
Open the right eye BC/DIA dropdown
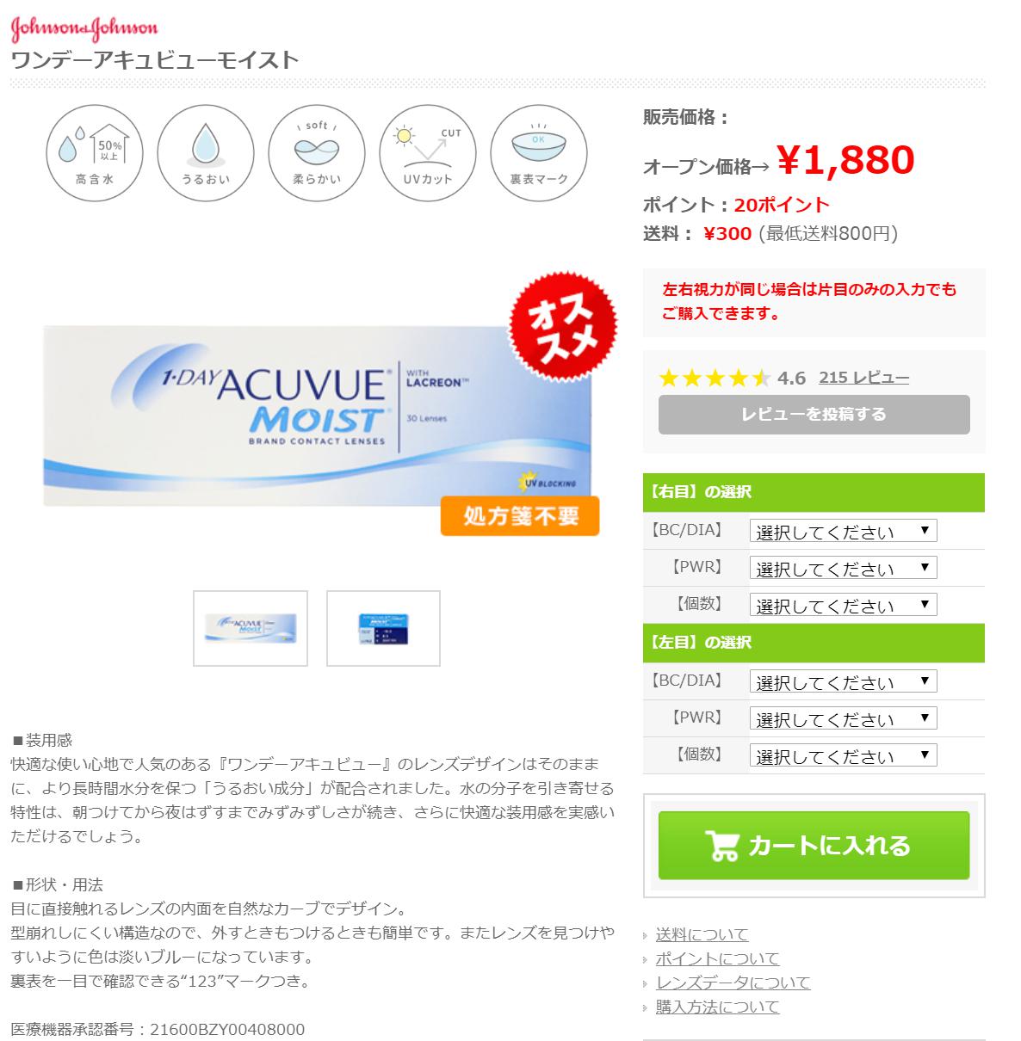point(843,531)
